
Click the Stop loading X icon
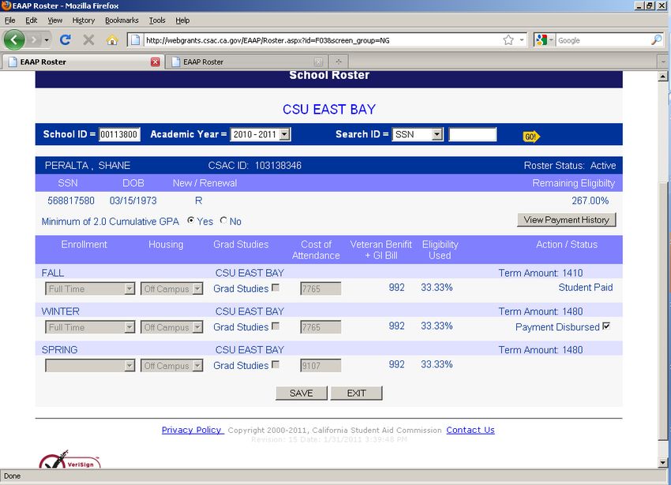tap(88, 40)
